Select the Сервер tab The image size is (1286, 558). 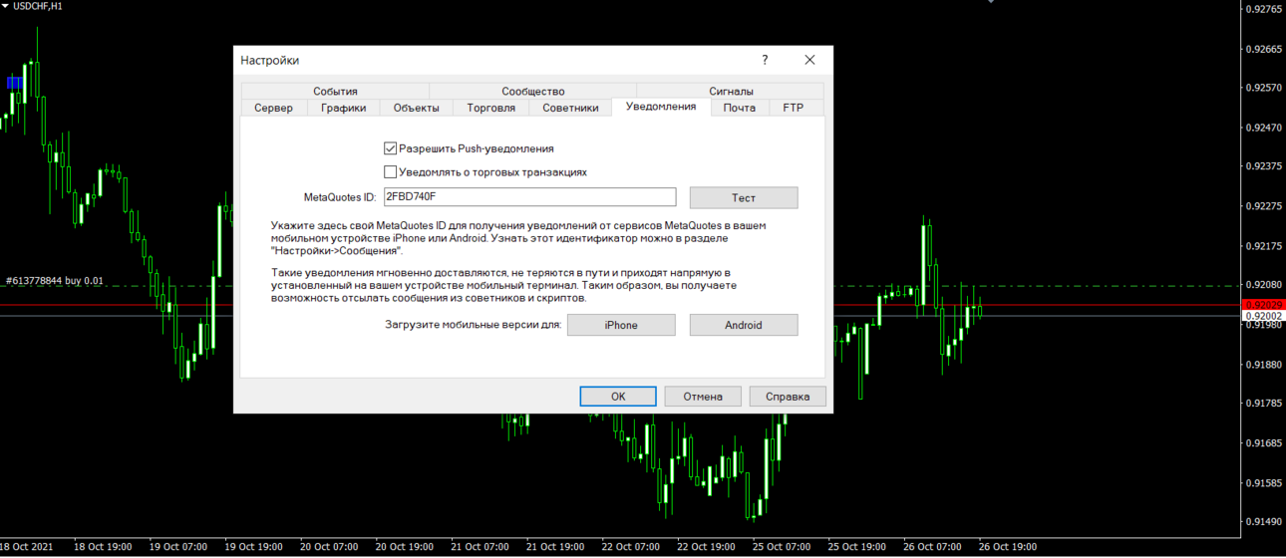[x=274, y=108]
